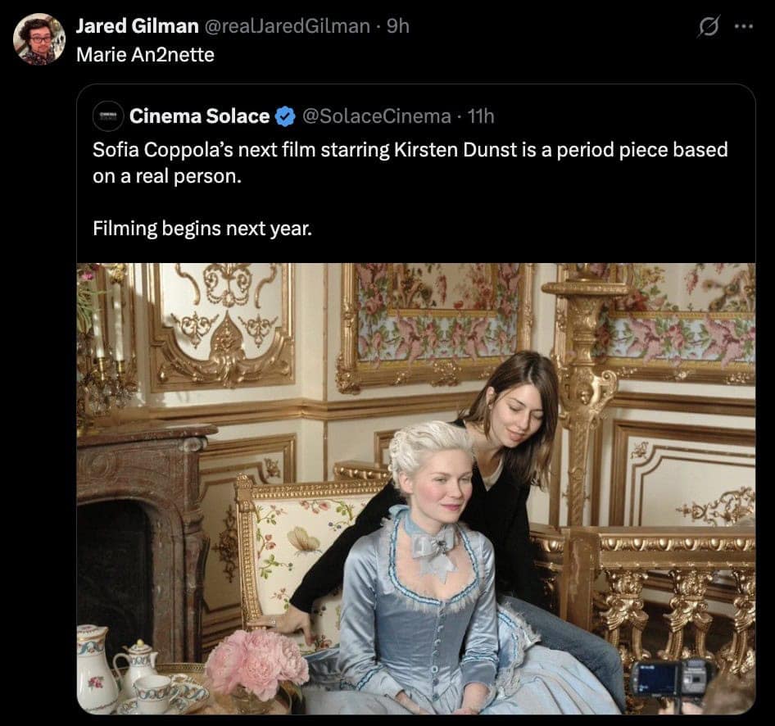The image size is (775, 726).
Task: Open quoted tweet text about Sofia Coppola's film
Action: pos(410,163)
